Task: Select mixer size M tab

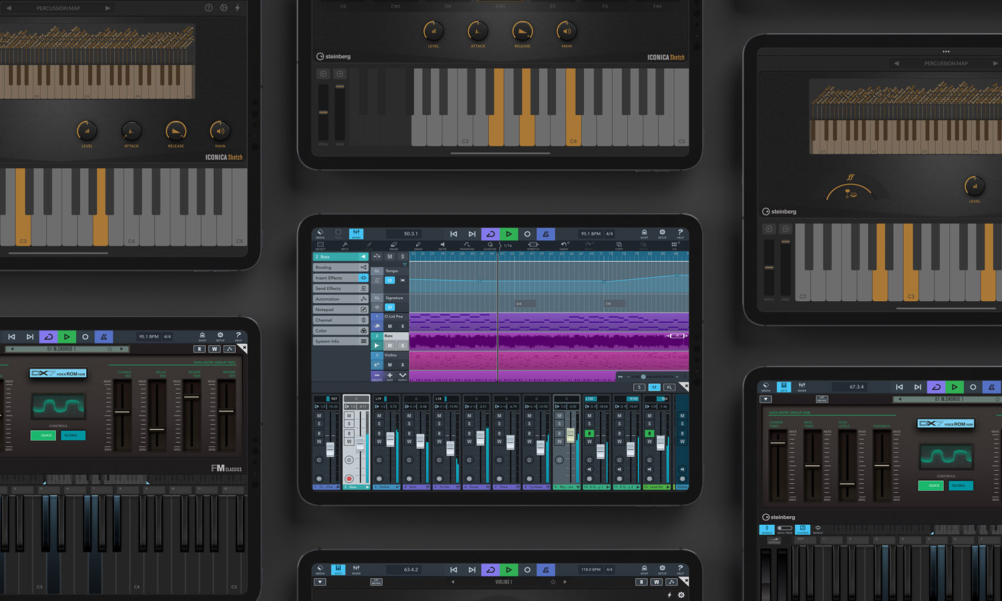Action: (654, 387)
